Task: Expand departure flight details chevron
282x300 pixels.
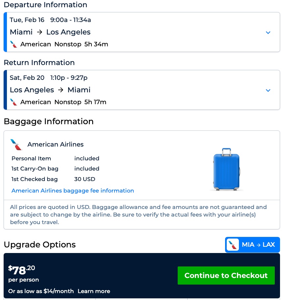Action: coord(268,33)
